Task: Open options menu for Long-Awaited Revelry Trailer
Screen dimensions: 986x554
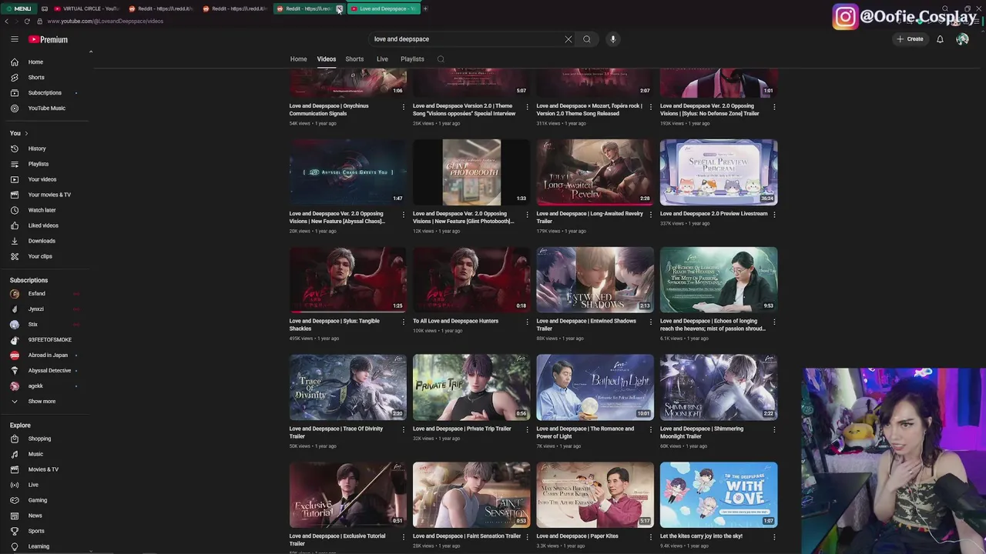Action: (650, 215)
